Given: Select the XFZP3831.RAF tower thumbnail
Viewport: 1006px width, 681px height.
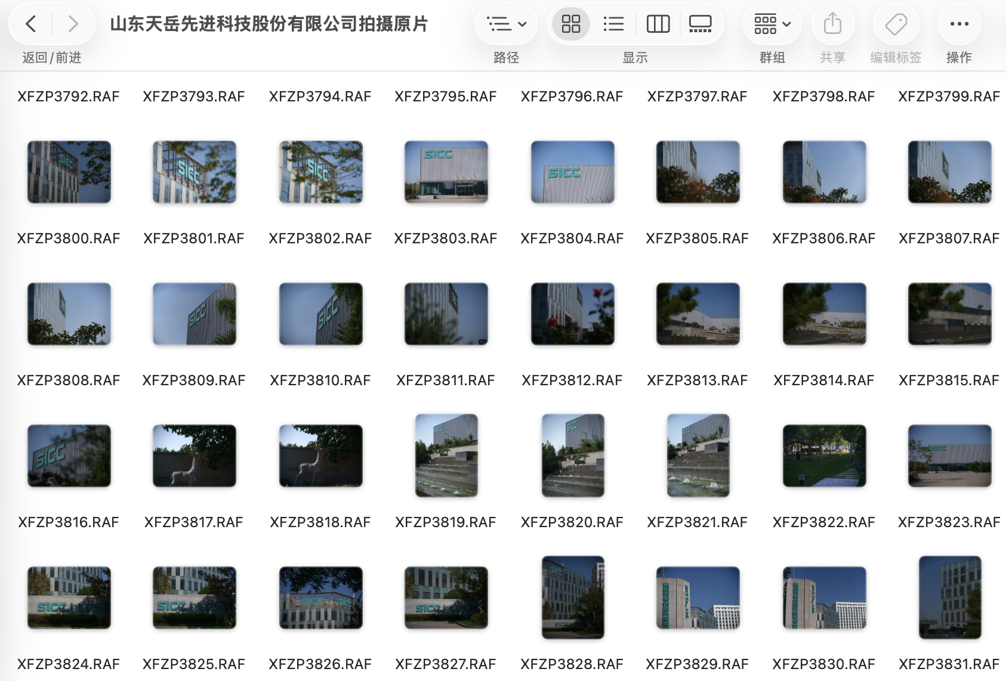Looking at the screenshot, I should (950, 598).
